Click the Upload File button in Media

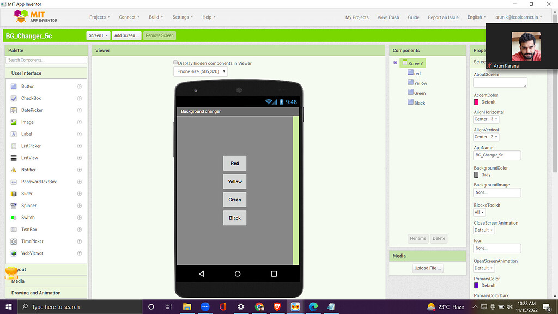(427, 268)
